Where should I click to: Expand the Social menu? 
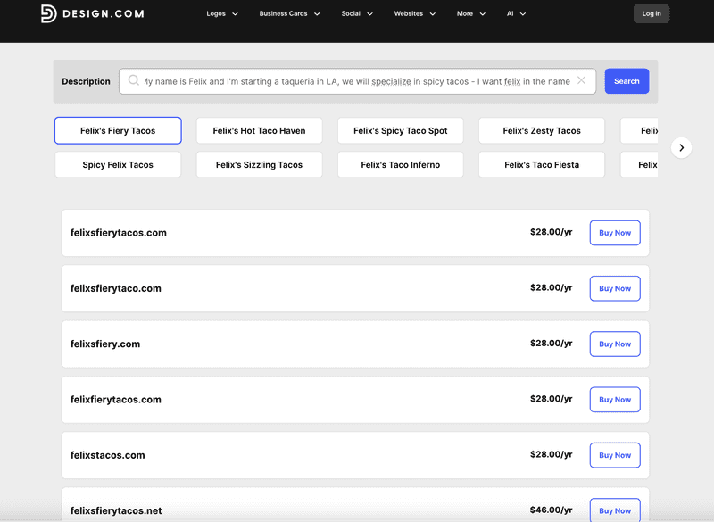[x=357, y=14]
